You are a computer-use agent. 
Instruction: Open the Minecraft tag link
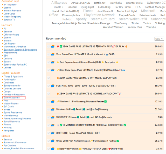pos(148,11)
